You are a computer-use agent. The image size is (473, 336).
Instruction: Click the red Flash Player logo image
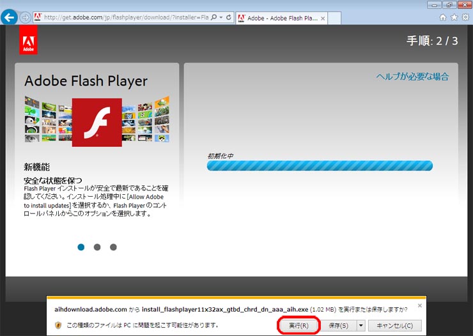coord(97,123)
